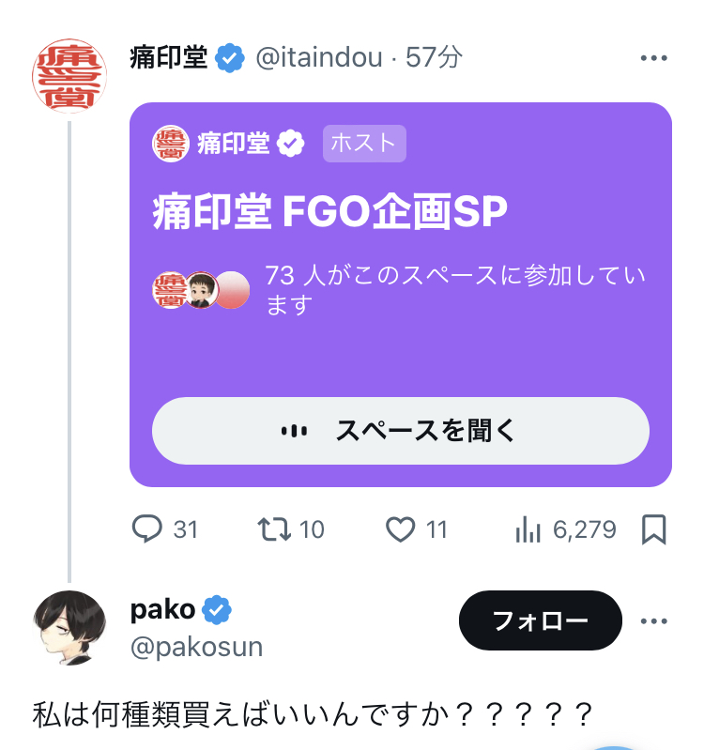The width and height of the screenshot is (704, 750).
Task: Click the participant avatars in the Space card
Action: pos(201,291)
